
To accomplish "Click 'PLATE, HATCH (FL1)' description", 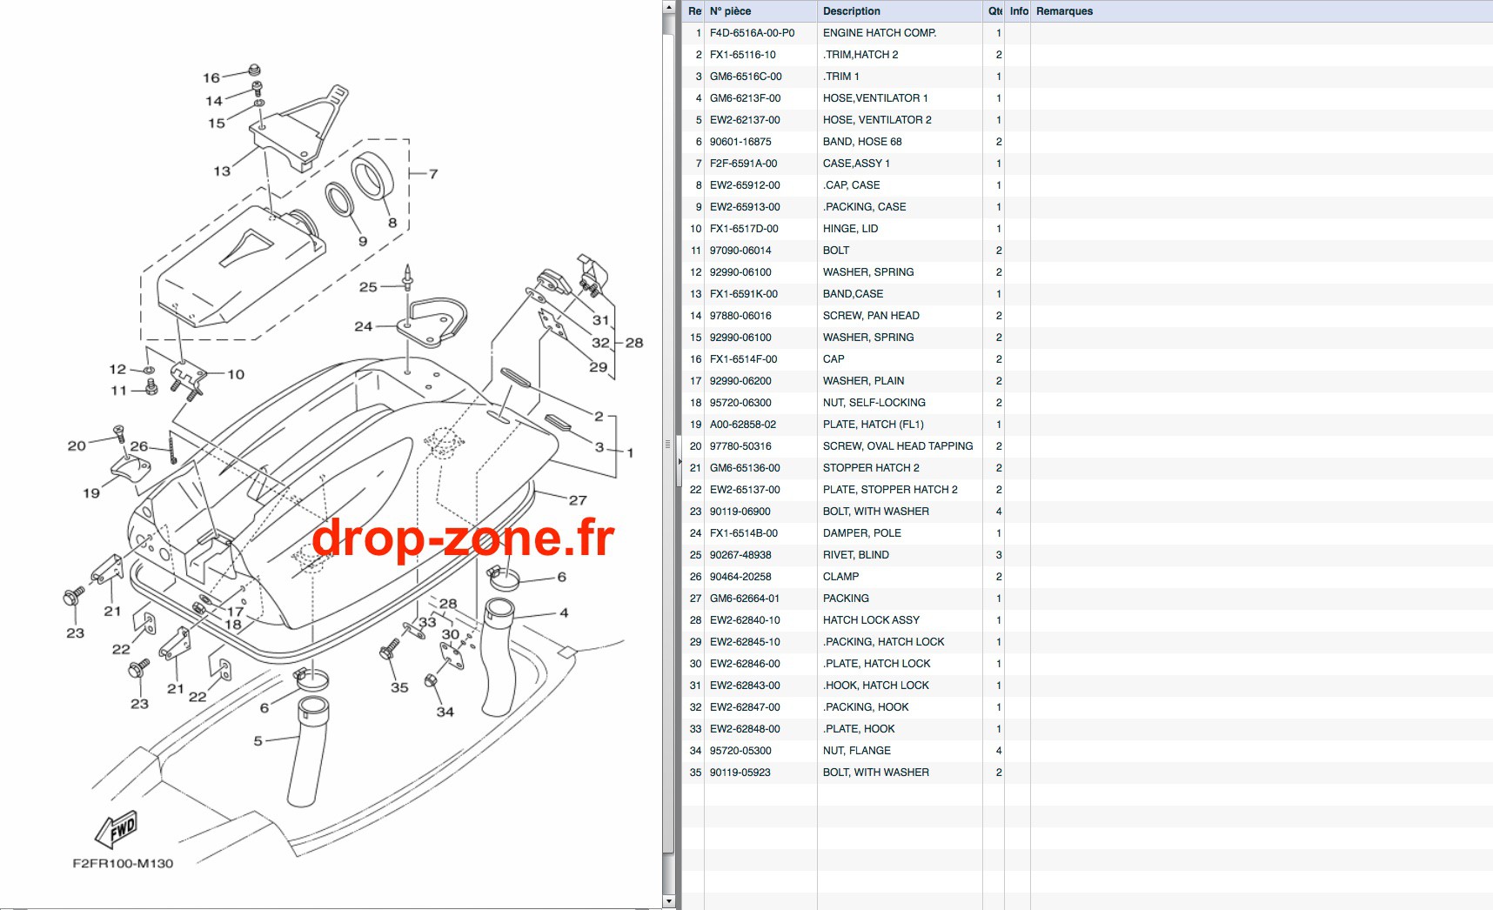I will [874, 425].
